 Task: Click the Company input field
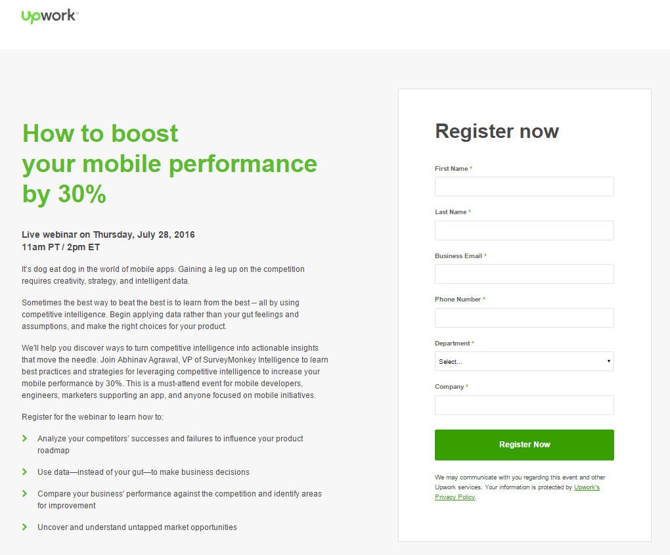pos(524,405)
